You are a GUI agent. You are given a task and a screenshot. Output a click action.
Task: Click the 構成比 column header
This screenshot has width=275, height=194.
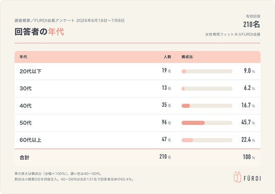(187, 57)
